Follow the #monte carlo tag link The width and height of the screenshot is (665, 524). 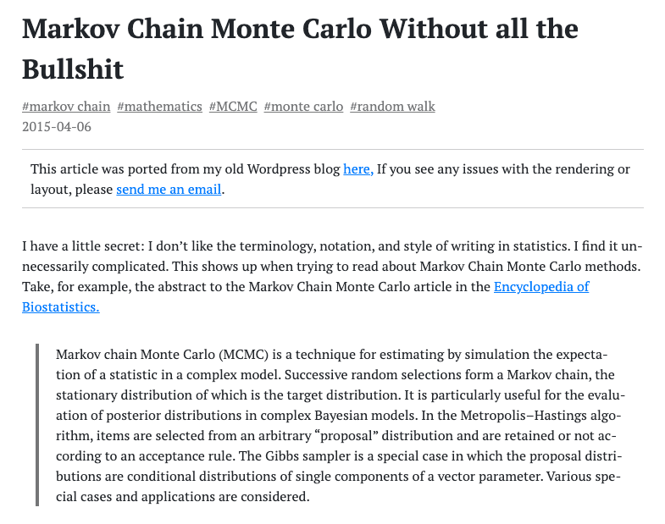click(x=303, y=107)
